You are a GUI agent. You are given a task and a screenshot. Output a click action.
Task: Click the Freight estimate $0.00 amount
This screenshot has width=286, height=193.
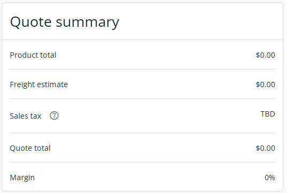click(x=265, y=84)
